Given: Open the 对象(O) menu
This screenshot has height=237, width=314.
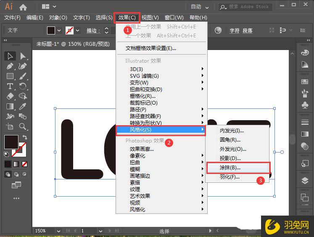Looking at the screenshot, I should (x=58, y=18).
